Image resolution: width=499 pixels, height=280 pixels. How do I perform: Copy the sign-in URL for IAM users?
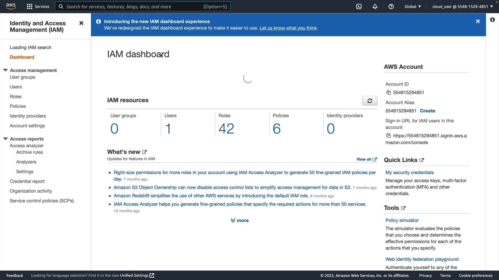pos(389,136)
